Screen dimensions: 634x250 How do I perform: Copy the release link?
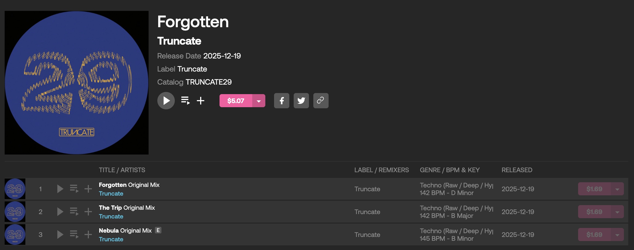[x=321, y=101]
